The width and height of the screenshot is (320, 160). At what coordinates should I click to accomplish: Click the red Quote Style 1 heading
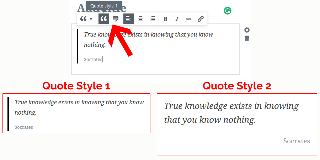pos(76,86)
